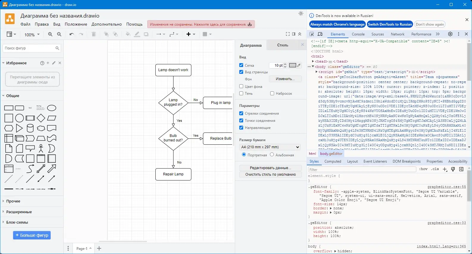Open the table insert grid icon
Image resolution: width=472 pixels, height=254 pixels.
tap(207, 34)
